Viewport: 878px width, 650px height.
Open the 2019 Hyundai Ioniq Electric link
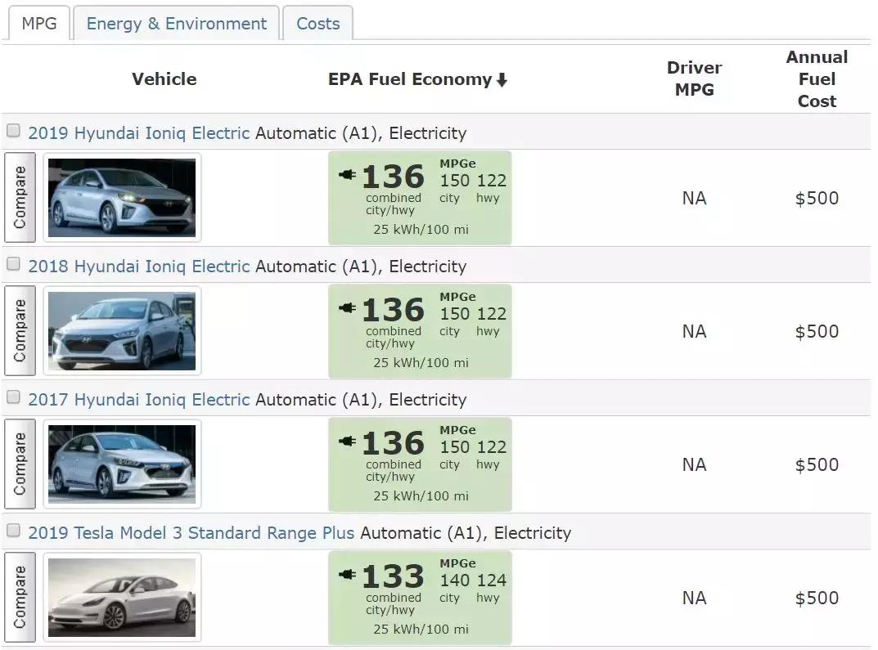[x=138, y=133]
